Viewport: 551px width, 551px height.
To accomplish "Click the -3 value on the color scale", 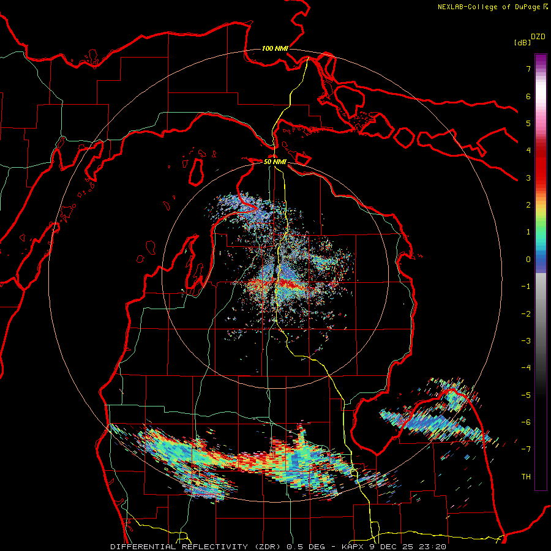I will tap(526, 341).
